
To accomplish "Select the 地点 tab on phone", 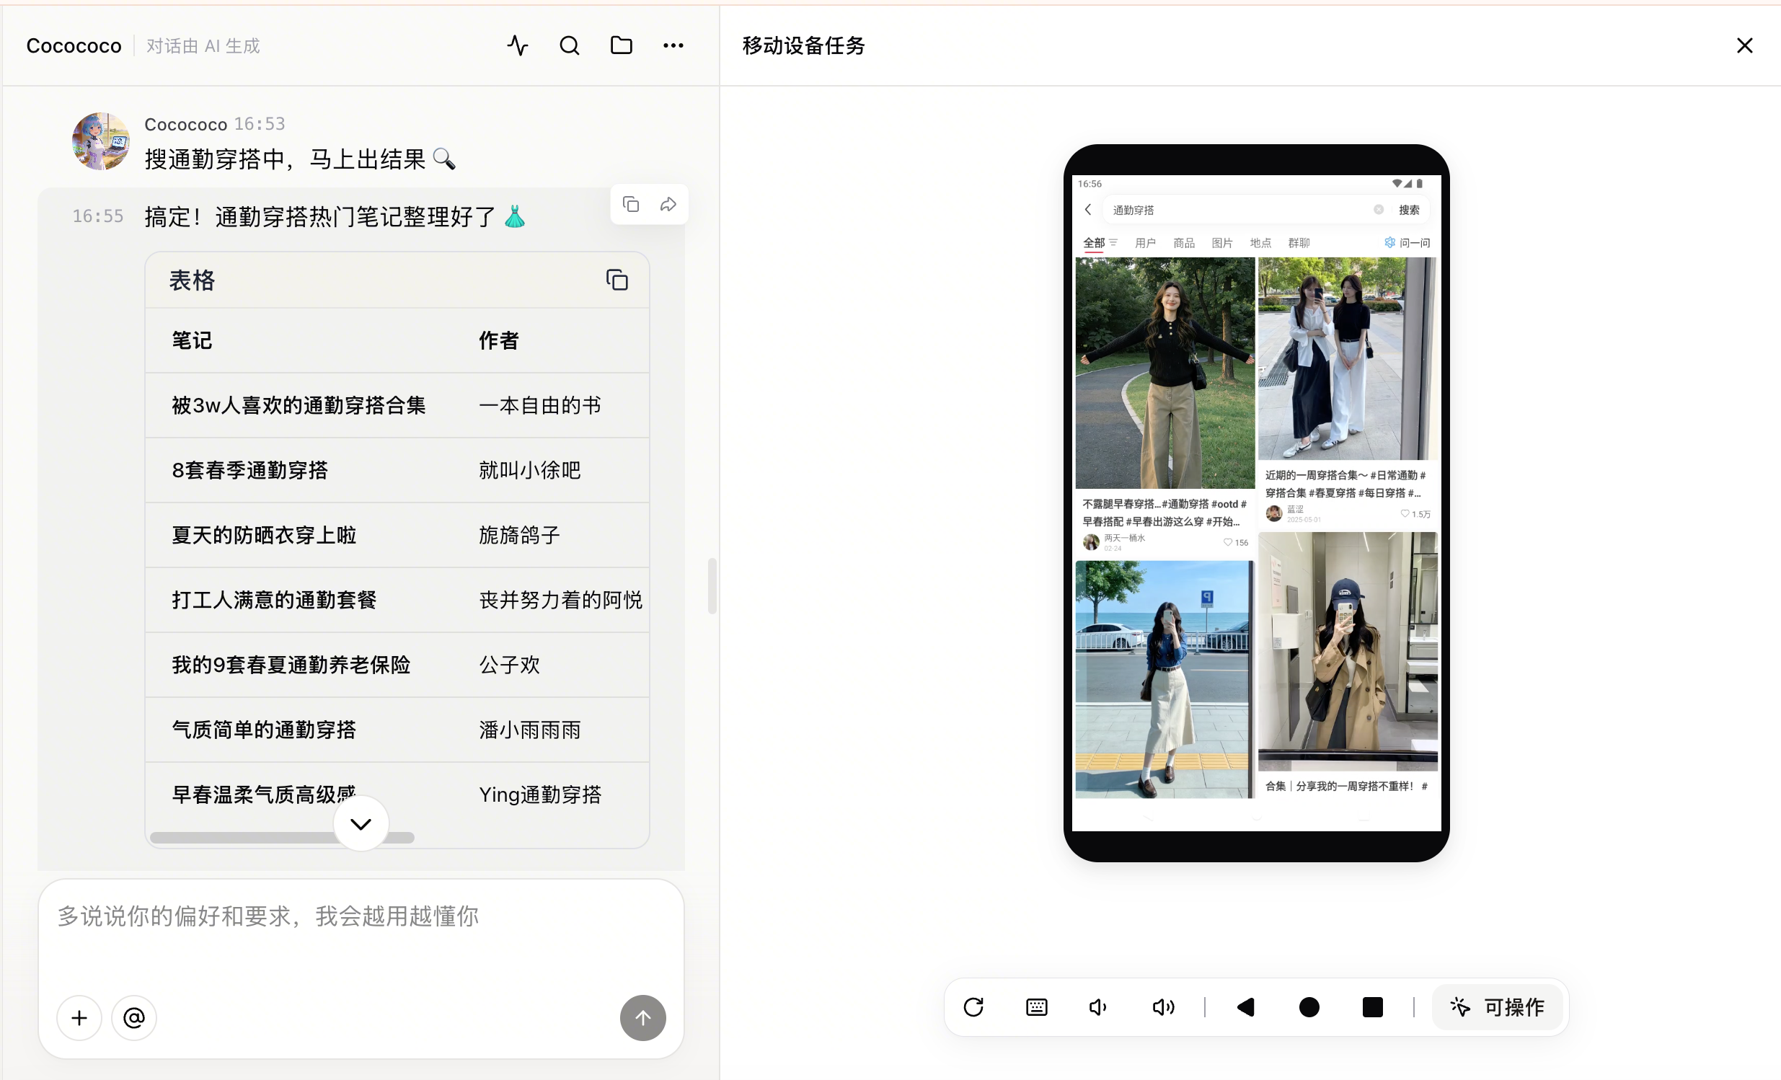I will [1260, 243].
